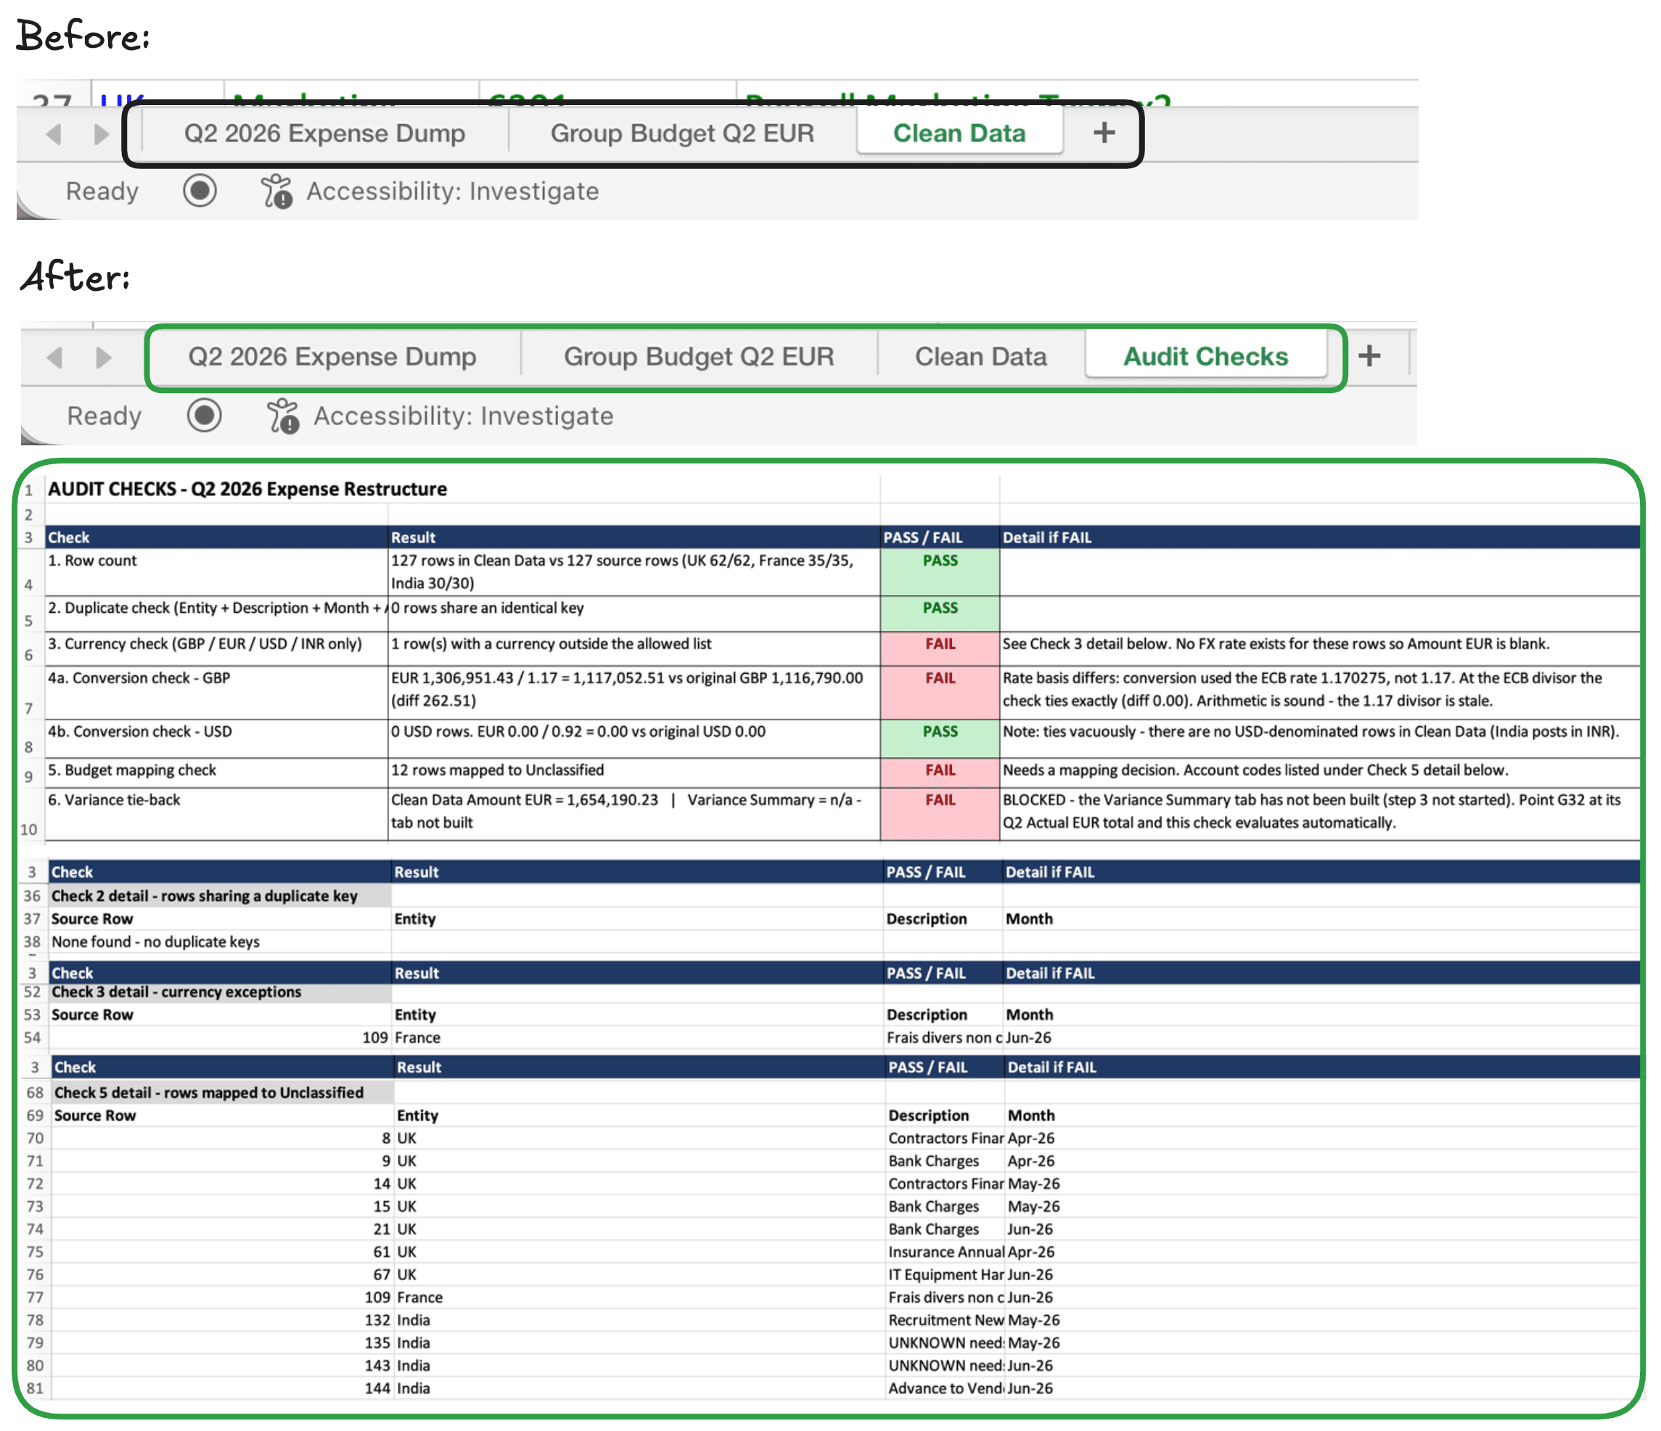Click the PASS cell for Duplicate check
The width and height of the screenshot is (1661, 1431).
(x=940, y=613)
